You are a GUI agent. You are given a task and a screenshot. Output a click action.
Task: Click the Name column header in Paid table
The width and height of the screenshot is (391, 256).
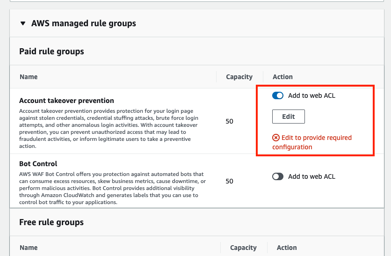tap(29, 77)
